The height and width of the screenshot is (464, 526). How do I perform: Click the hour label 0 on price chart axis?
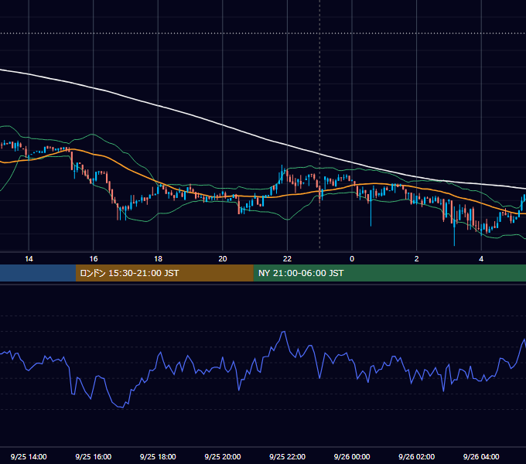pyautogui.click(x=352, y=259)
